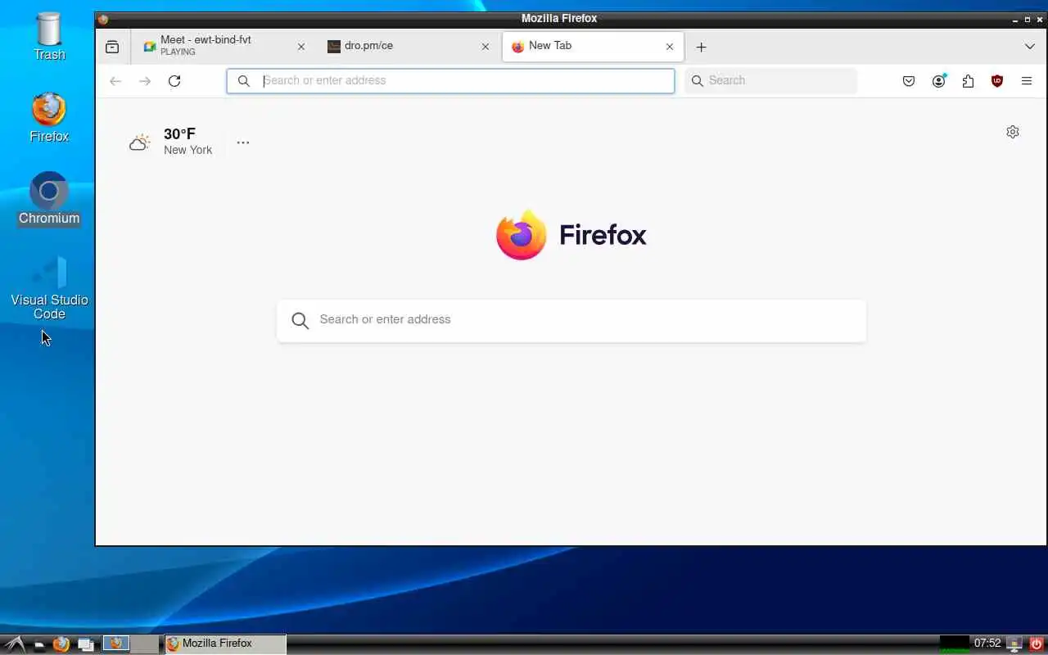
Task: Click the toolbar Search box
Action: tap(770, 80)
